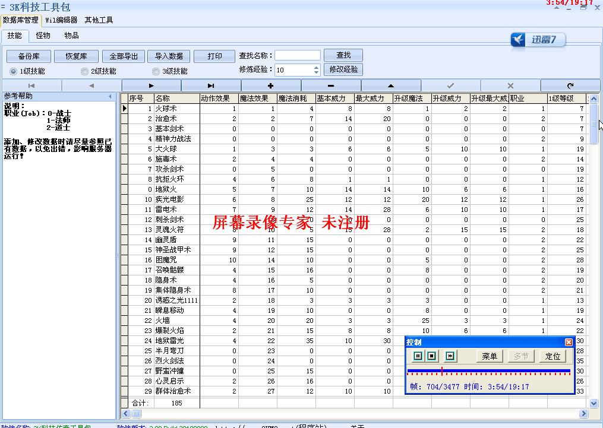This screenshot has width=603, height=428.
Task: Click the last record navigation icon
Action: [x=211, y=85]
